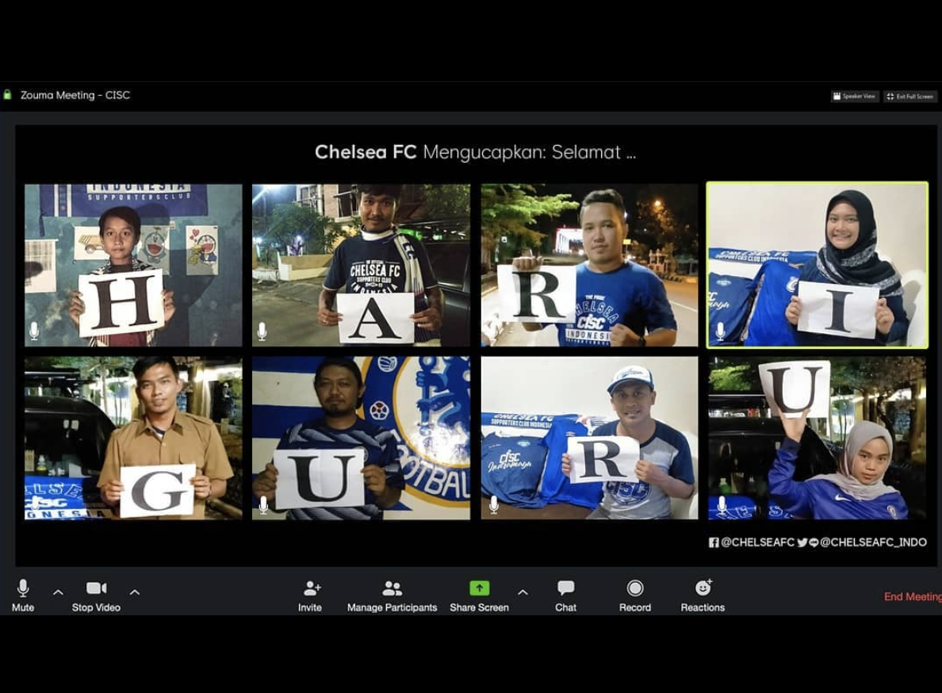Open the Manage Participants panel
Image resolution: width=942 pixels, height=693 pixels.
[392, 588]
